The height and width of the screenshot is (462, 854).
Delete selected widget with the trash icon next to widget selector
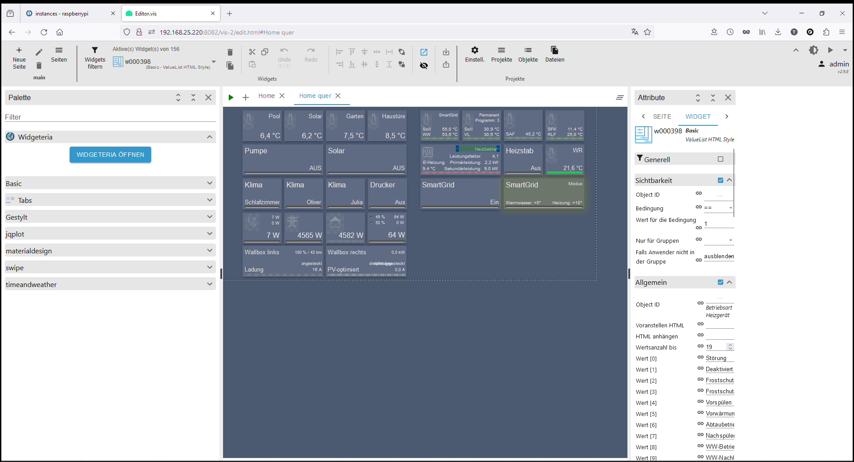(230, 52)
